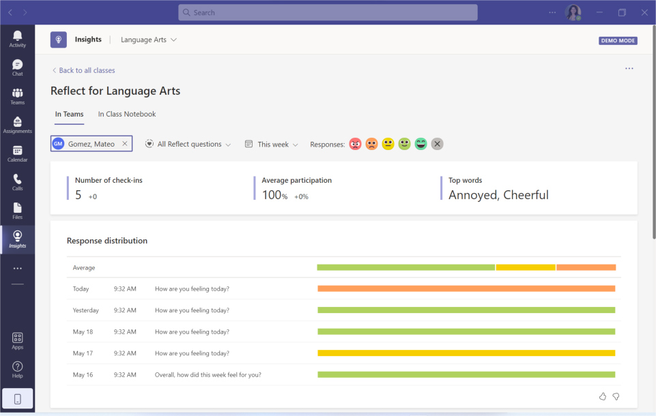
Task: Open the Chat sidebar icon
Action: coord(17,68)
